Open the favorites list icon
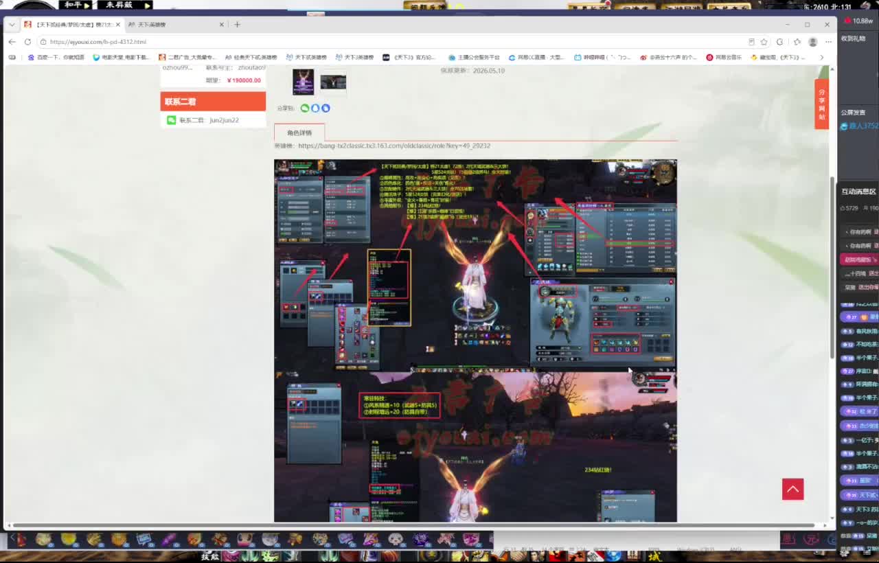This screenshot has width=879, height=563. [x=797, y=42]
